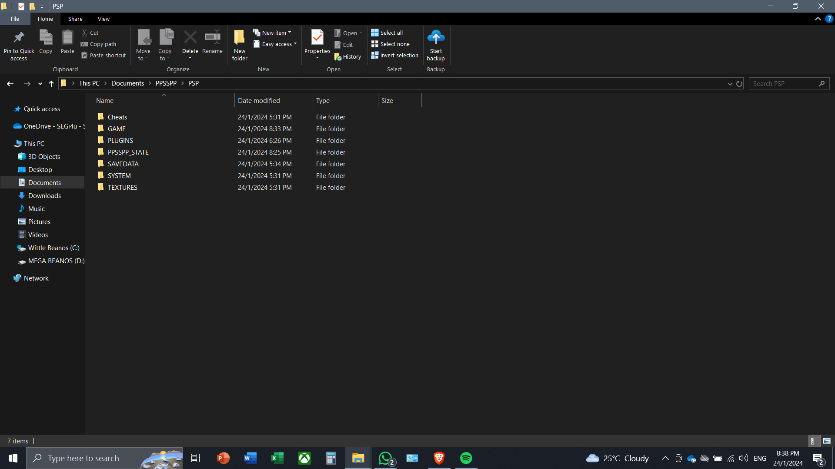Viewport: 835px width, 469px height.
Task: Expand the Easy access dropdown
Action: tap(275, 44)
